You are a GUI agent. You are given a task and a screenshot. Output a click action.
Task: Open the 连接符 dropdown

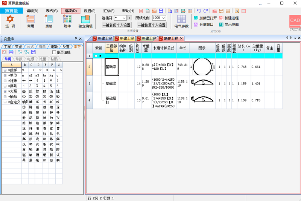click(x=124, y=18)
